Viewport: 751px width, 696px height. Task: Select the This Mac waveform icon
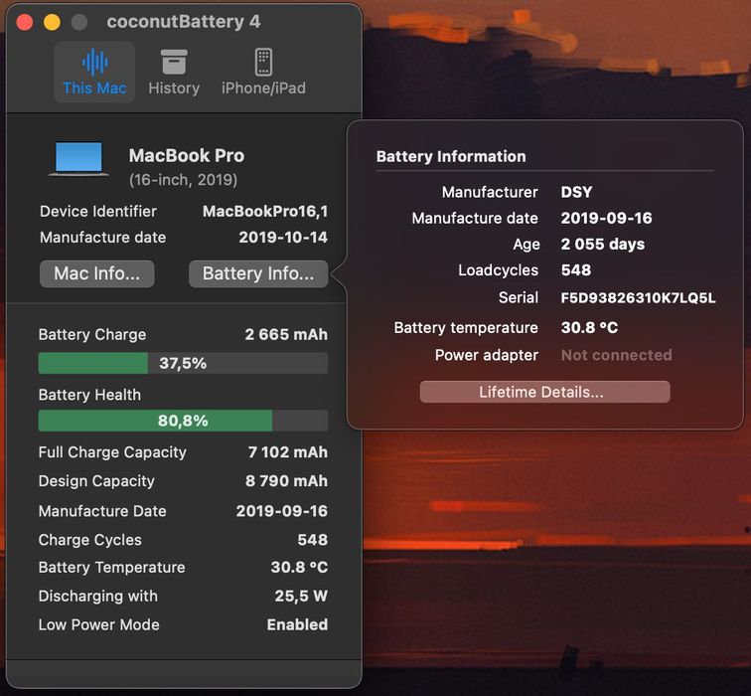click(x=94, y=63)
